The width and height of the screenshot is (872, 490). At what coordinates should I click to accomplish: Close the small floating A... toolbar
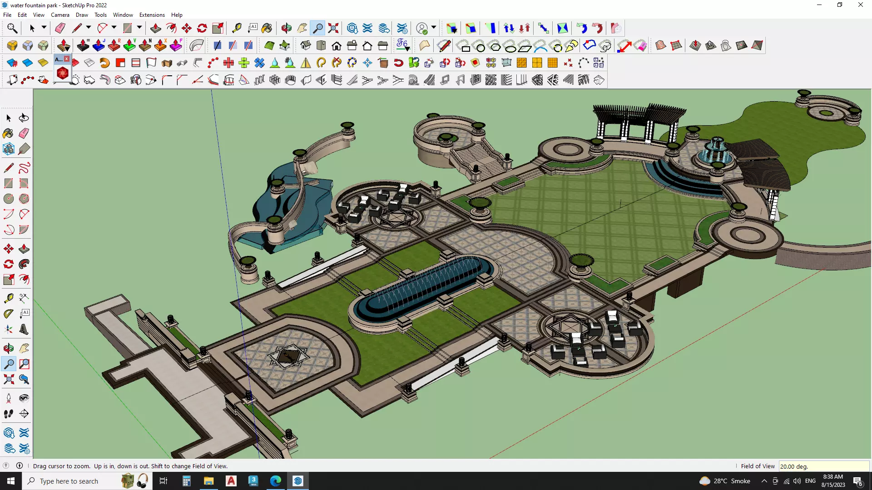67,59
